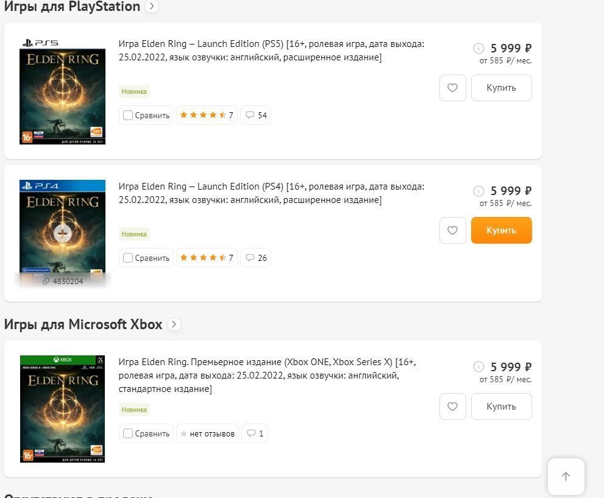Image resolution: width=604 pixels, height=498 pixels.
Task: Click the Новинка badge on PS5 edition
Action: tap(134, 91)
